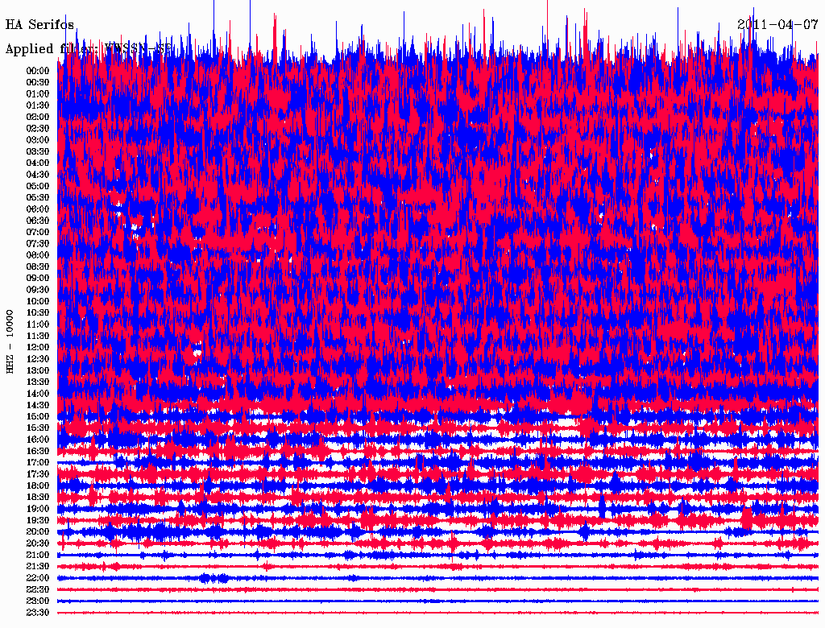The width and height of the screenshot is (825, 628).
Task: Select the 04:30 time label
Action: click(x=38, y=175)
